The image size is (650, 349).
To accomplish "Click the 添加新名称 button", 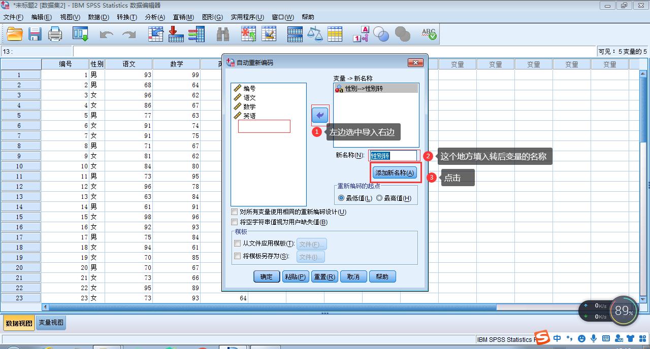I will tap(395, 173).
